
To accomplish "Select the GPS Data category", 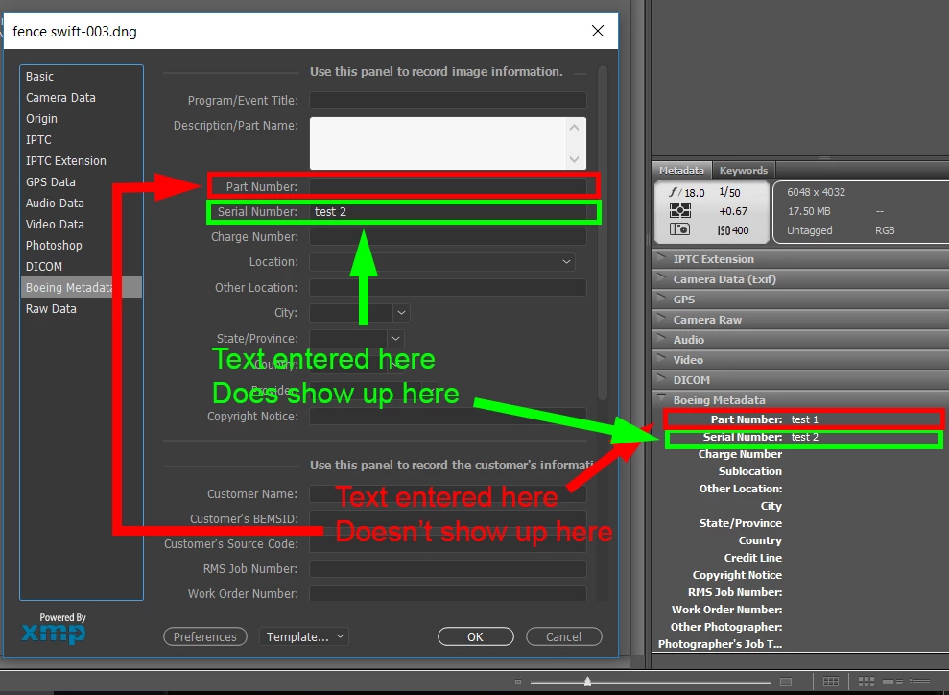I will coord(82,182).
